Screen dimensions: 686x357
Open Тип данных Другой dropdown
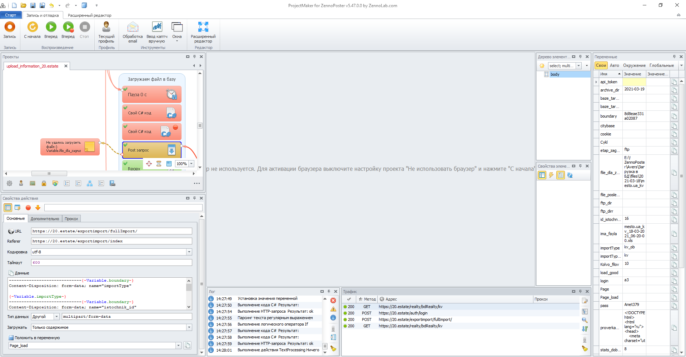(x=56, y=317)
